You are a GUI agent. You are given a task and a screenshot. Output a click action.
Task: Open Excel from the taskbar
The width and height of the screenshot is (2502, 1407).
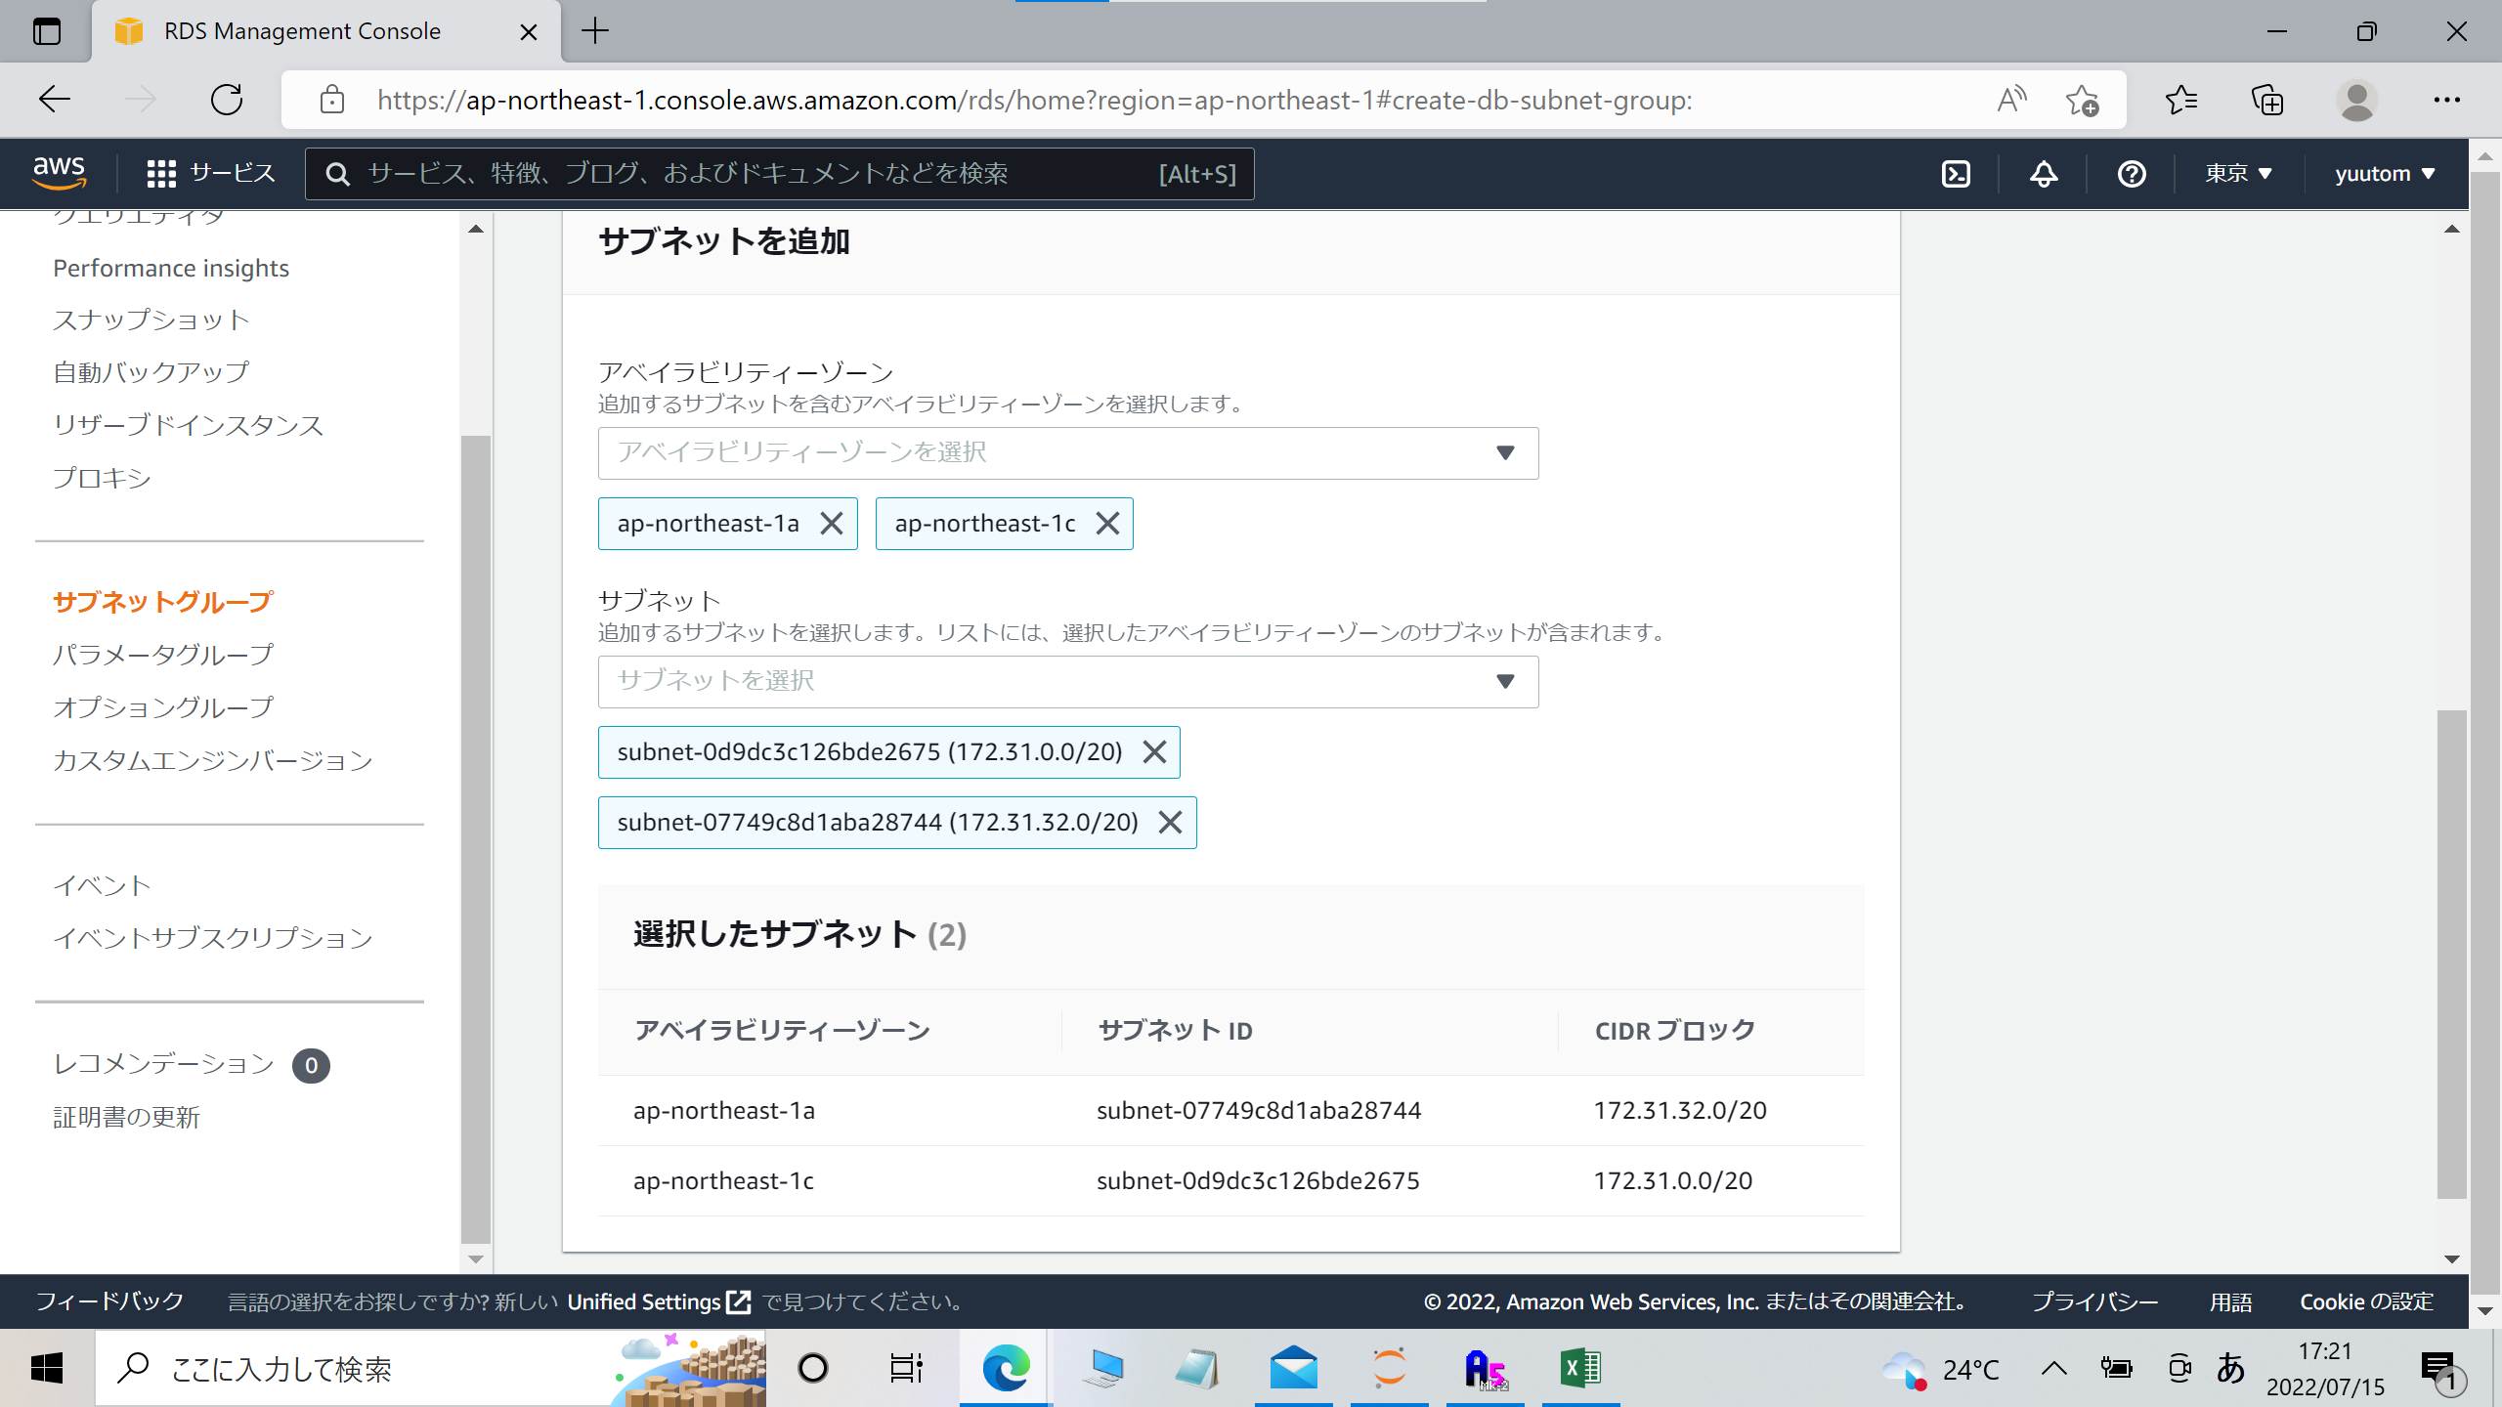[1583, 1367]
